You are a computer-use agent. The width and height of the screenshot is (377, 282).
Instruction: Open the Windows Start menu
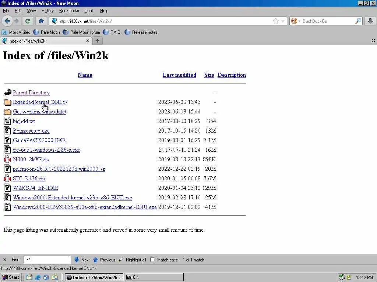click(x=11, y=277)
